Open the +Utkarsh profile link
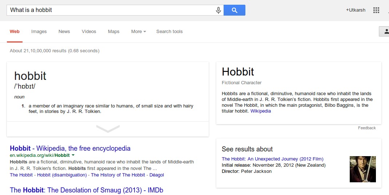The width and height of the screenshot is (389, 195). pyautogui.click(x=356, y=10)
